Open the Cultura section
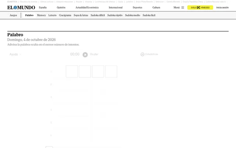The width and height of the screenshot is (236, 148). 156,7
